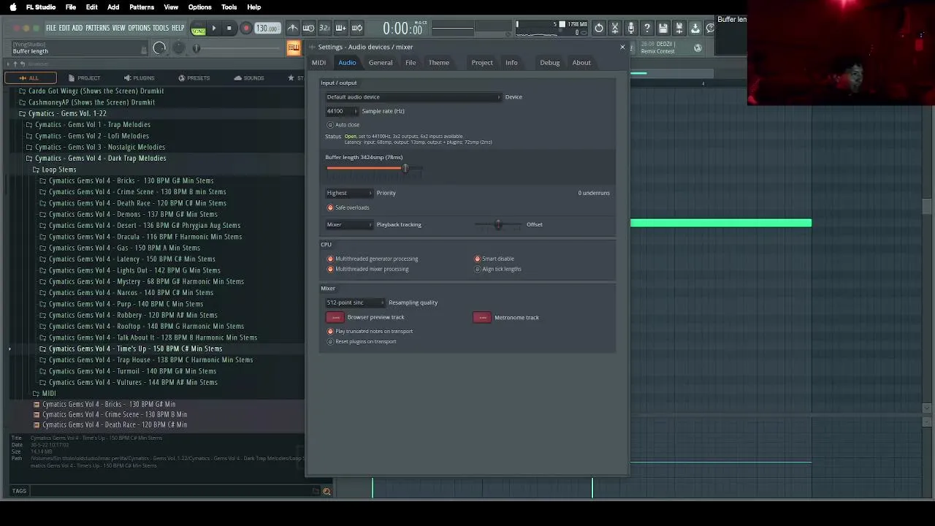Screen dimensions: 935x526
Task: Open the 512-point sinc resampling dropdown
Action: 355,302
